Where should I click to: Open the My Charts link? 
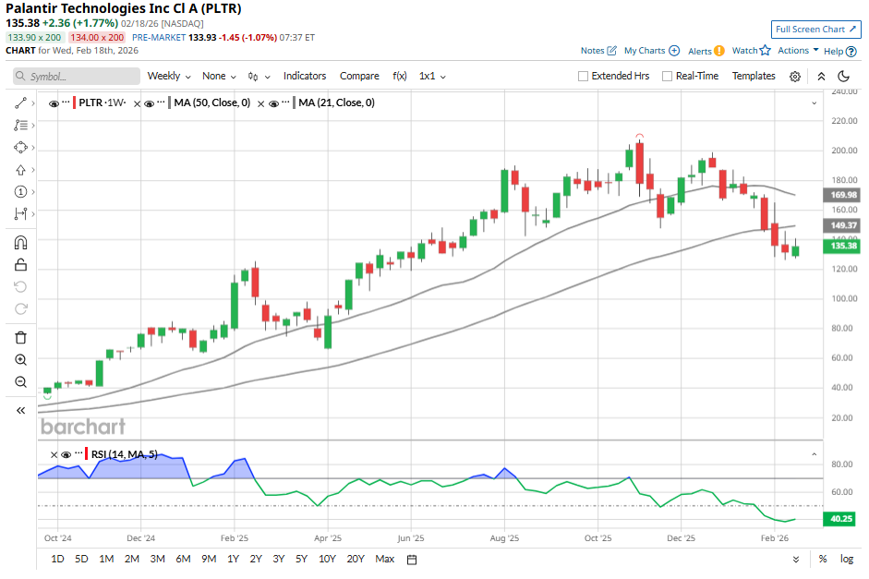pyautogui.click(x=651, y=51)
